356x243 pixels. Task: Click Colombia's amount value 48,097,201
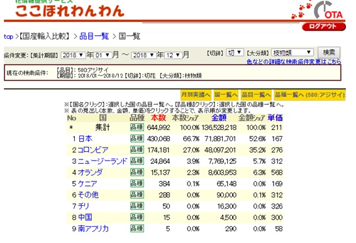coord(220,150)
